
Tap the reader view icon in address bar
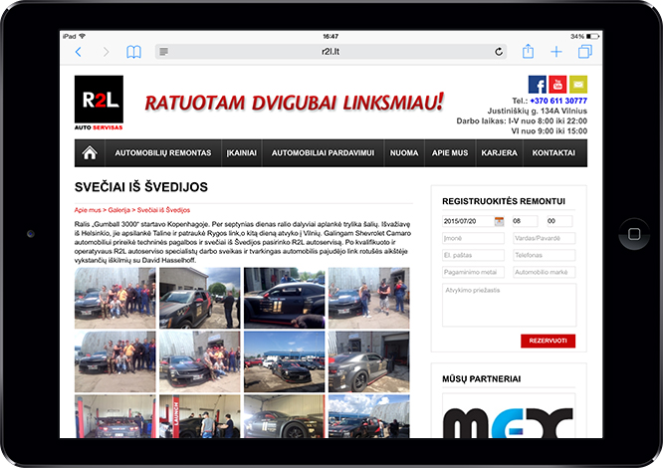[x=163, y=52]
